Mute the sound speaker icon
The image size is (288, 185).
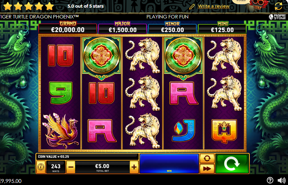coord(281,180)
